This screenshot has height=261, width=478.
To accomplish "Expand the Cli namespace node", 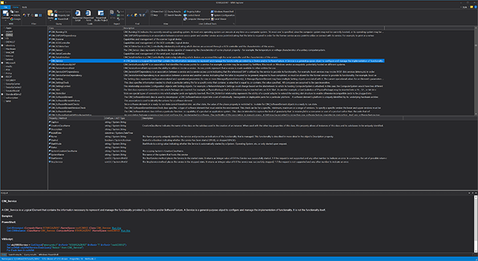I will [x=2, y=39].
